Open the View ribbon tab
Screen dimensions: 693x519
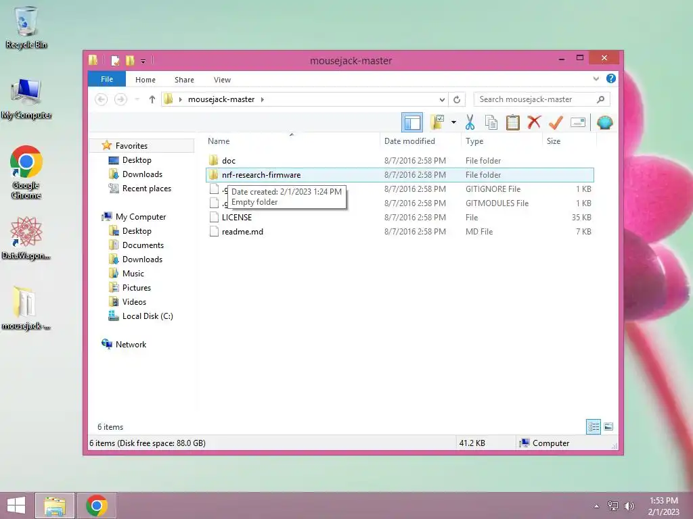(x=222, y=80)
